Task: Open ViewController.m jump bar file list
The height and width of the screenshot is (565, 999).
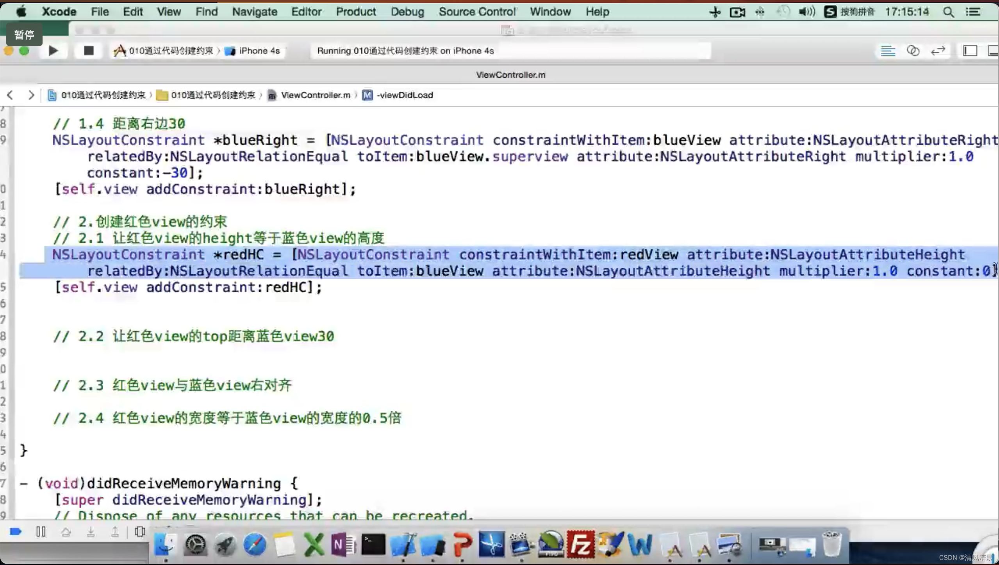Action: click(x=315, y=95)
